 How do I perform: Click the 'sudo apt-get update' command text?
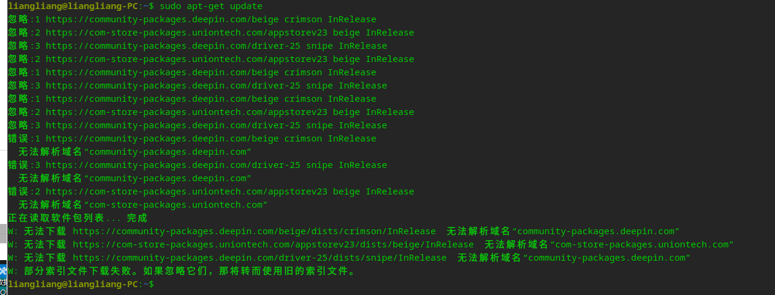coord(211,6)
